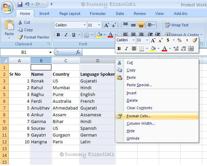
Task: Click the Select All corner button
Action: 4,61
